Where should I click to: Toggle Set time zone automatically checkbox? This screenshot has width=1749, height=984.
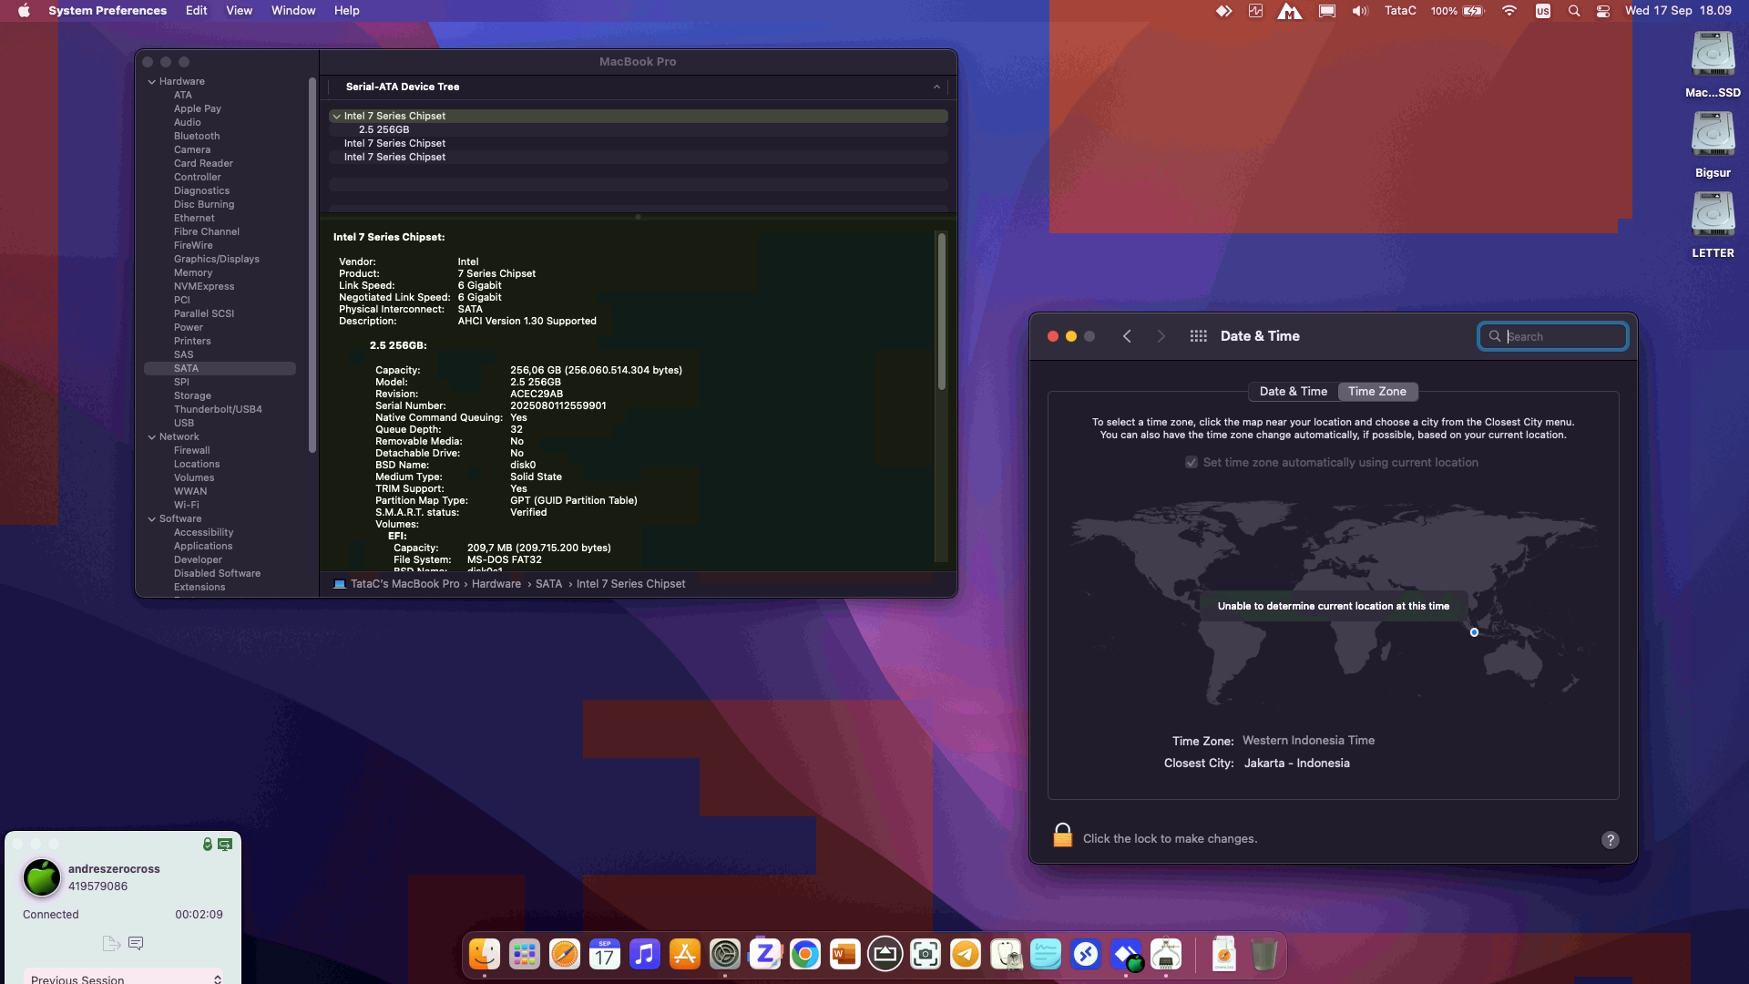point(1191,463)
